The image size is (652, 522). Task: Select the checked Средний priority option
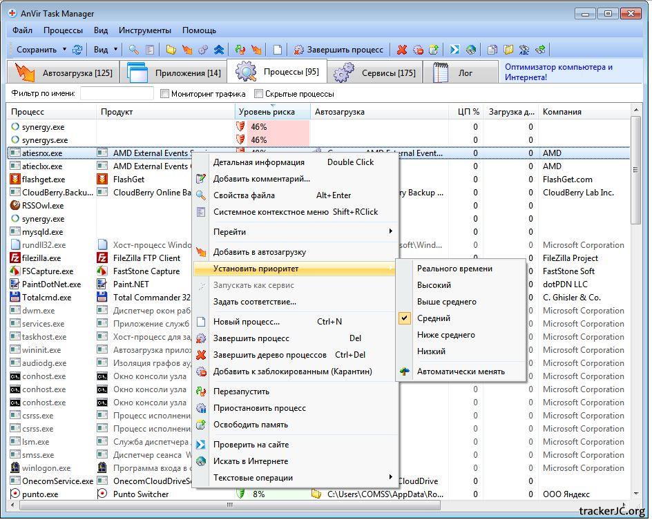pos(434,318)
